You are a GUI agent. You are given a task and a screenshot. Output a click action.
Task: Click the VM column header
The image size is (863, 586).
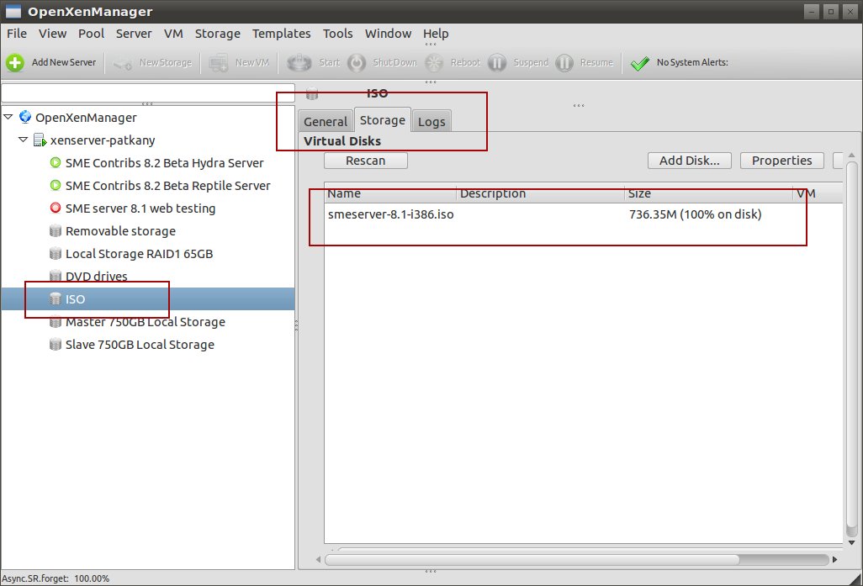point(818,193)
